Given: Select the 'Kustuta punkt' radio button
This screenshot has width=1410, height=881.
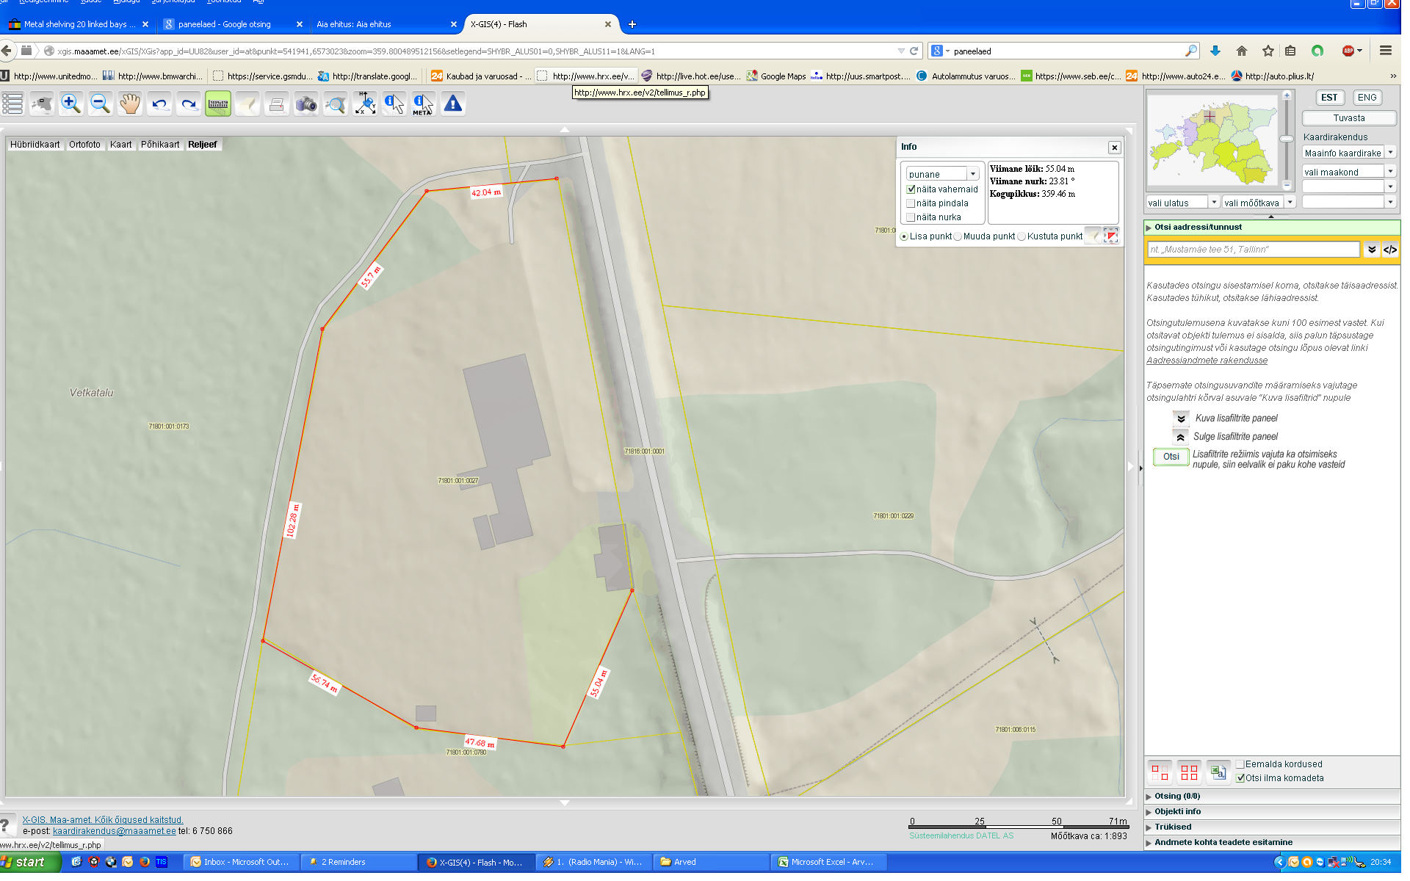Looking at the screenshot, I should click(x=1022, y=236).
